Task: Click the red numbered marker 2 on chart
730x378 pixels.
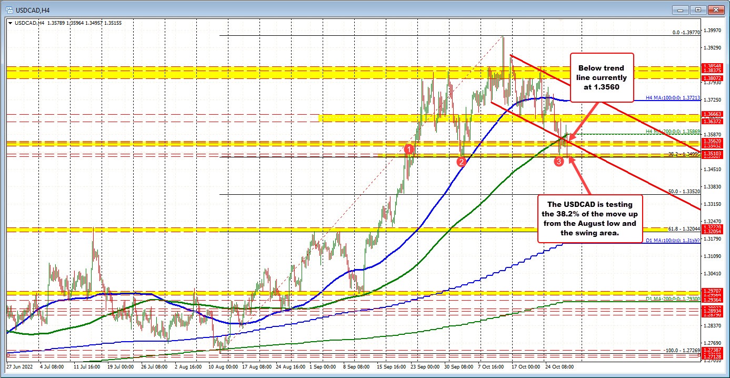Action: tap(462, 163)
